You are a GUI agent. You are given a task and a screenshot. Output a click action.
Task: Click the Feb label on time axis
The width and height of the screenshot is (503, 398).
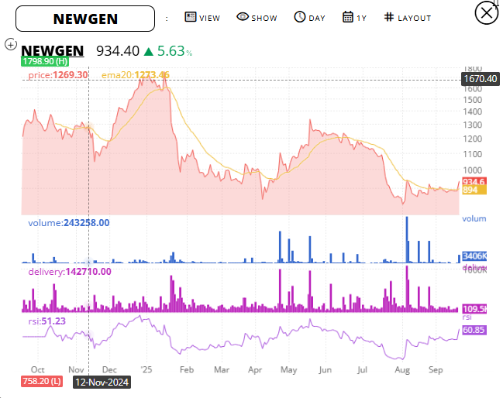coord(187,370)
